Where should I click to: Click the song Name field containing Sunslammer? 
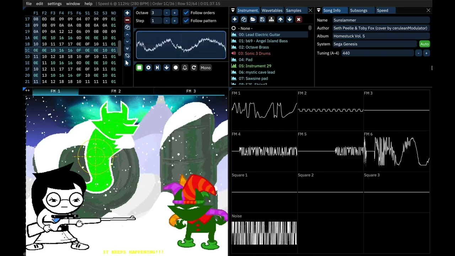[381, 20]
